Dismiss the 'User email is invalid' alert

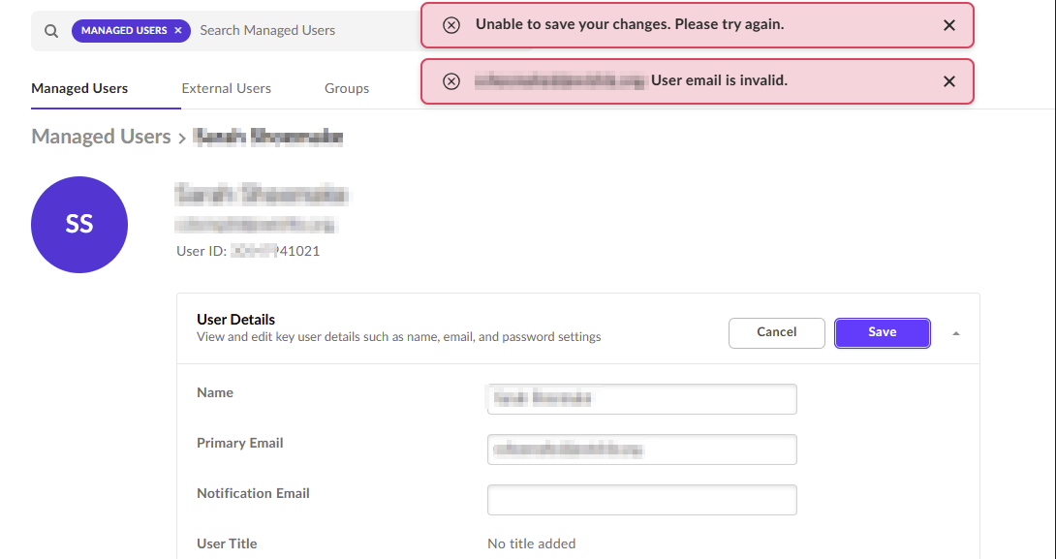coord(948,81)
